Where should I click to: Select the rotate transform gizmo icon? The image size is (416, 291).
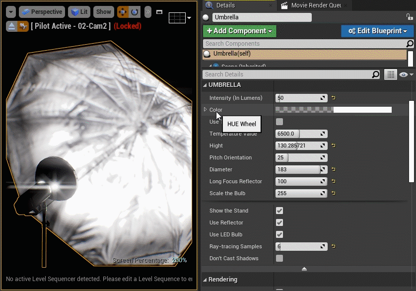[134, 12]
